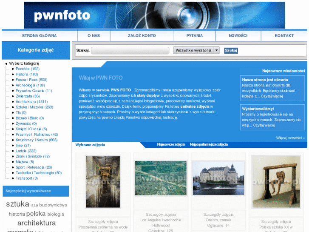Viewport: 309px width, 232px height.
Task: Select Miejsce (5) category
Action: (25, 162)
